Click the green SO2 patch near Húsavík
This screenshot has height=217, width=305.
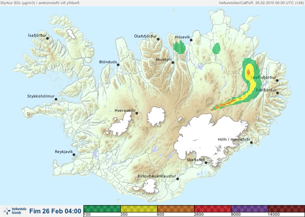(x=179, y=47)
